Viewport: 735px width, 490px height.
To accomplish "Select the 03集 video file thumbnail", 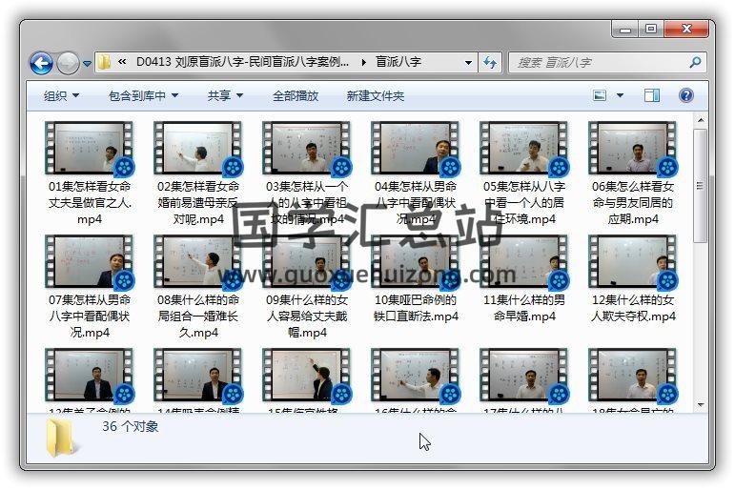I will [307, 148].
